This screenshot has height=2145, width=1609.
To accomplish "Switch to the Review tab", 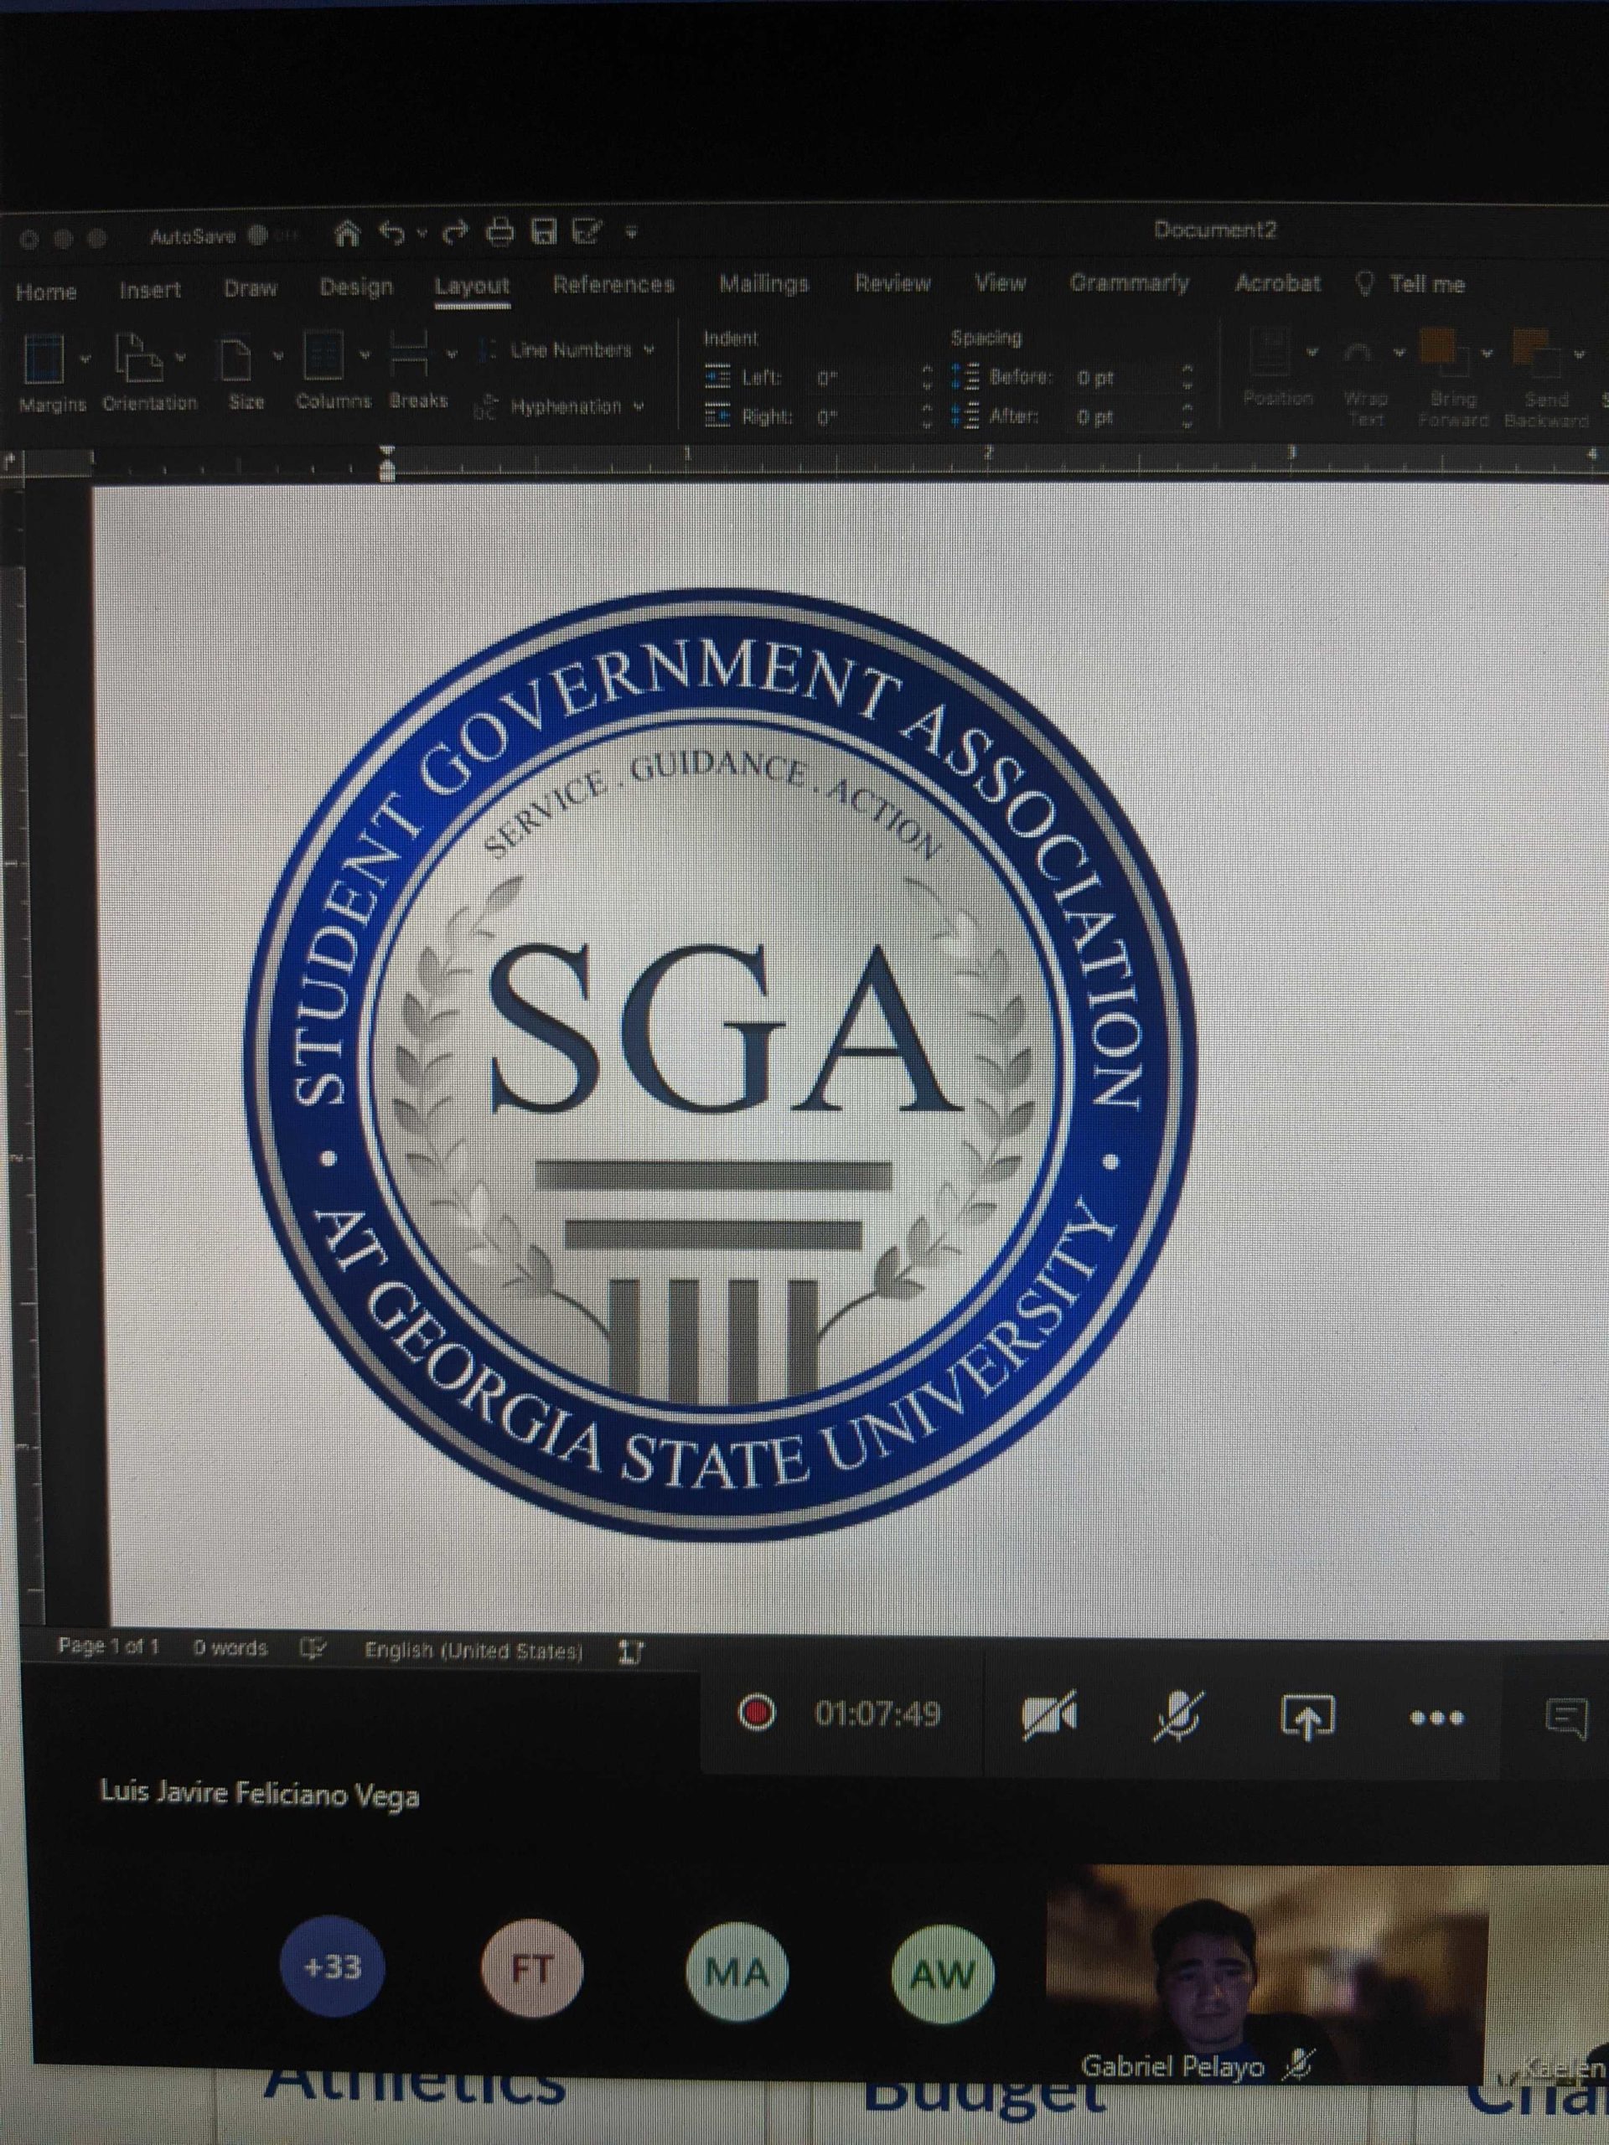I will (892, 283).
